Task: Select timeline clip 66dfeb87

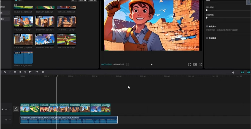Action: [35, 109]
